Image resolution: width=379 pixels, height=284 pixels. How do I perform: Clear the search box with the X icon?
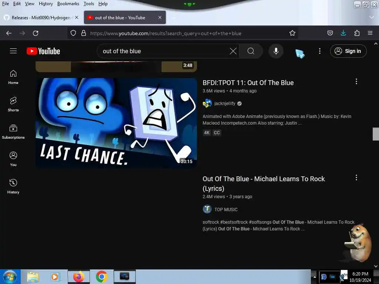[233, 51]
